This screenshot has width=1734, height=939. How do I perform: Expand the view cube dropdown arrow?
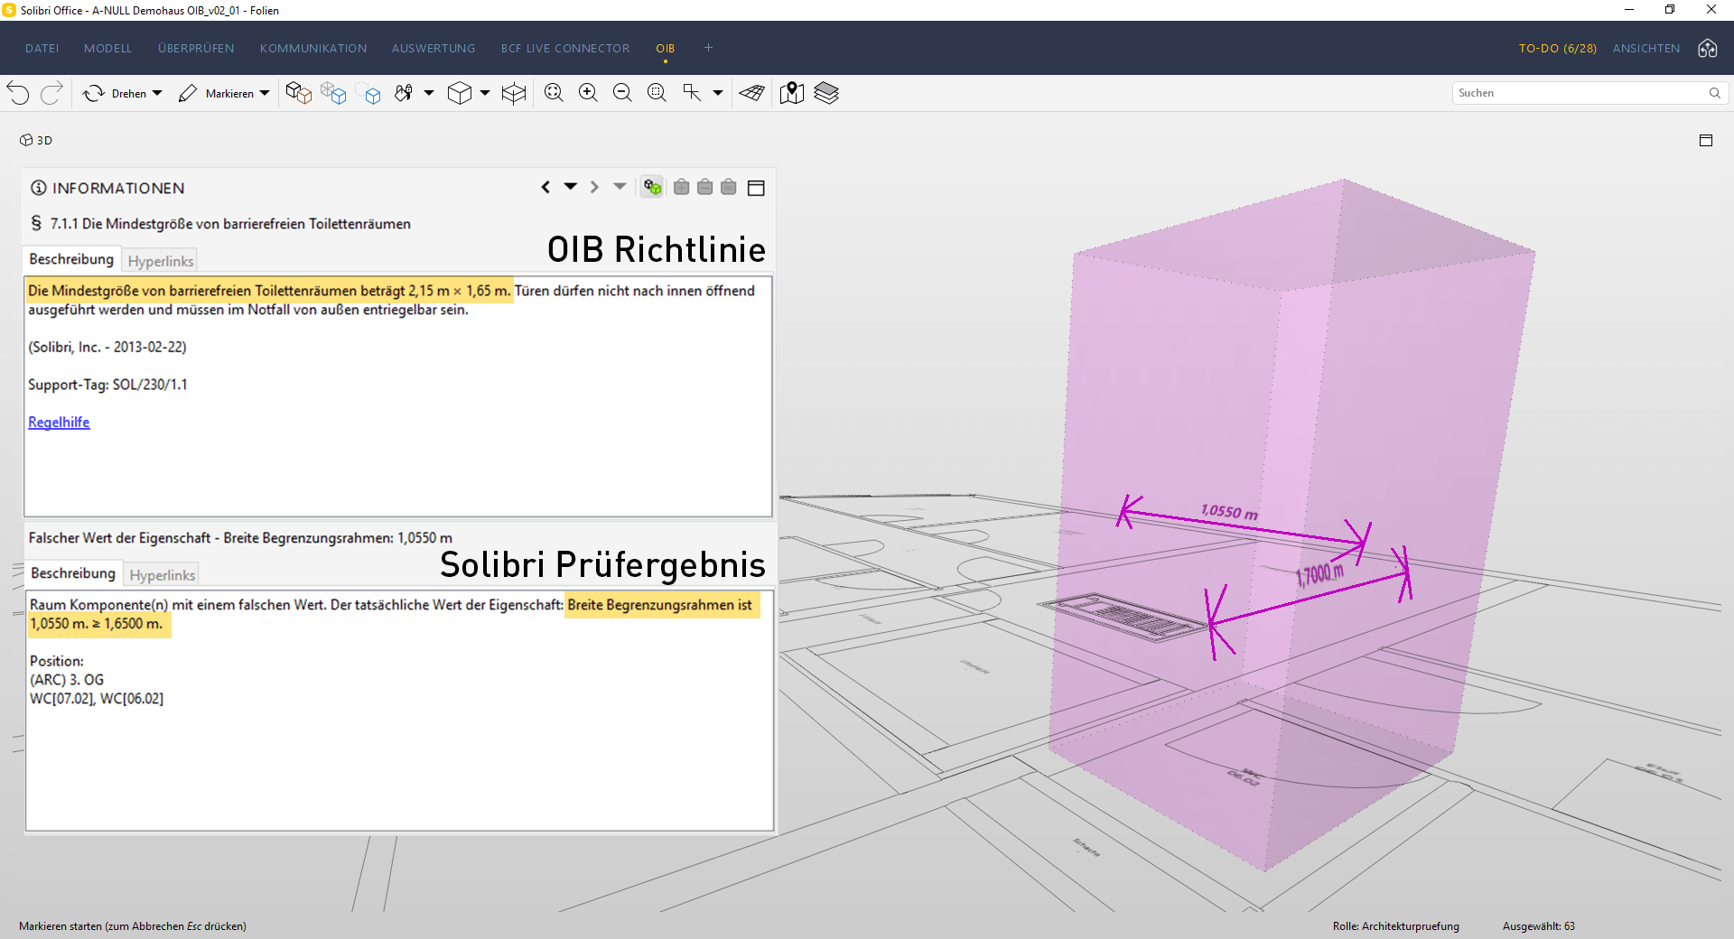coord(485,93)
